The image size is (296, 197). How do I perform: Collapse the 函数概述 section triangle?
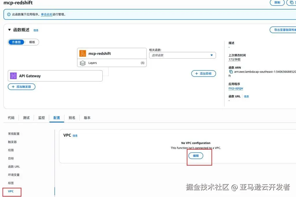[x=10, y=30]
